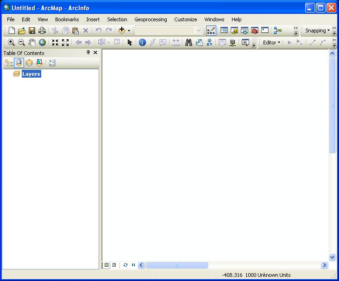This screenshot has height=281, width=339.
Task: Select the Zoom In tool
Action: point(11,43)
